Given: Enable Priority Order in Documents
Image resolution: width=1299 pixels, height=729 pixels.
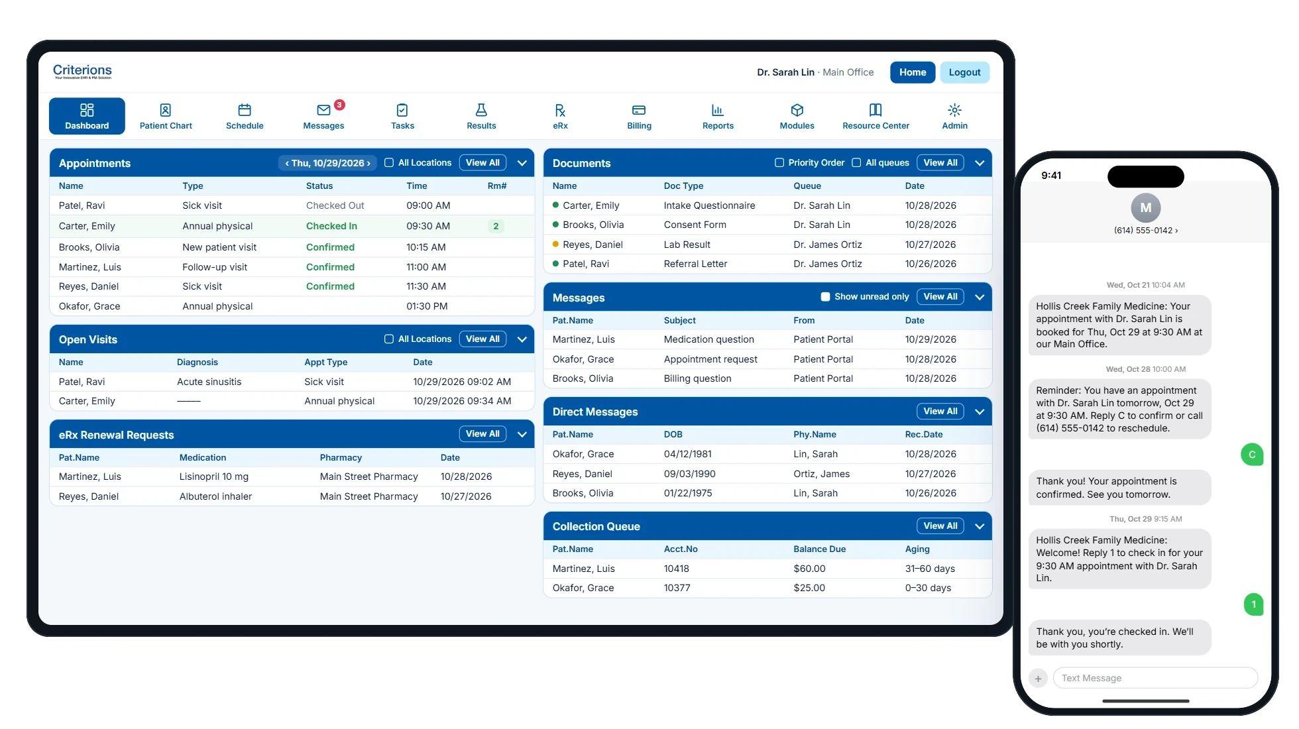Looking at the screenshot, I should coord(779,163).
